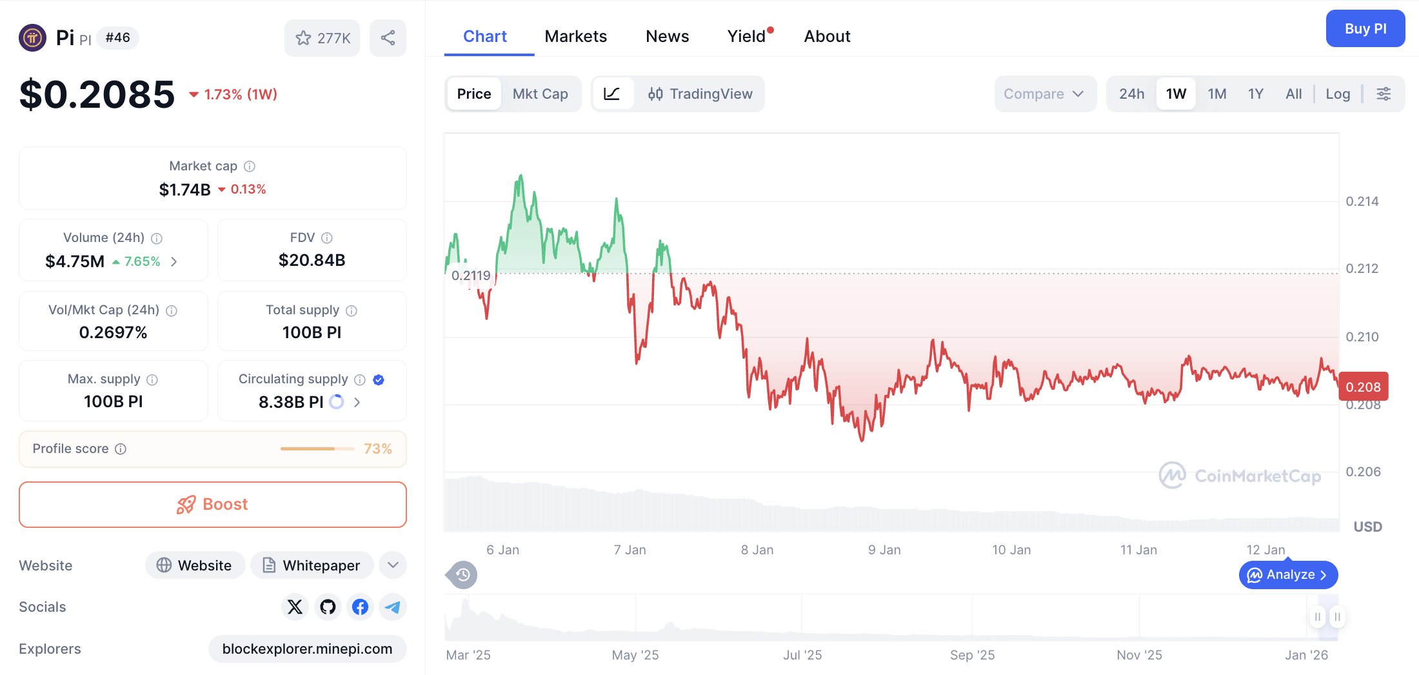Click the chart history clock icon

(x=461, y=574)
